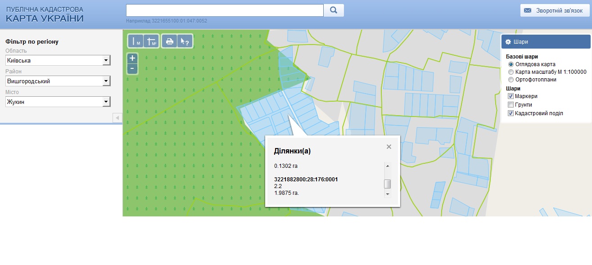Collapse the region filter side panel arrow

[x=117, y=118]
